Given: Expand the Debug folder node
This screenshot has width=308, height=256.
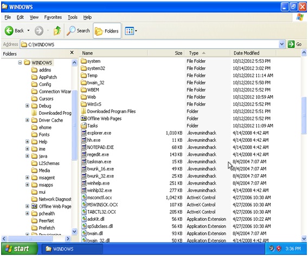Looking at the screenshot, I should point(27,106).
